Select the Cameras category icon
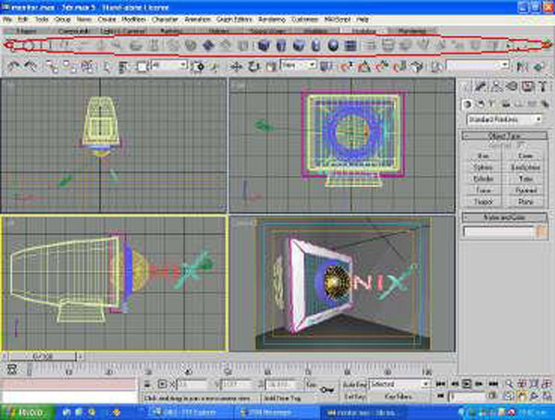 click(506, 105)
